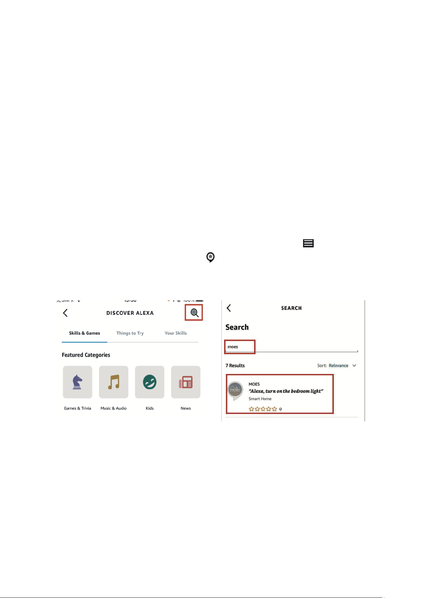Expand the chevron beside Relevance

point(354,366)
